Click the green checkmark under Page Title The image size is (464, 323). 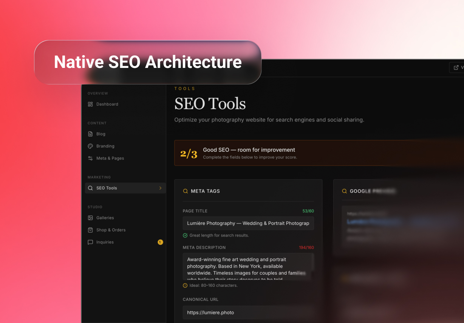[185, 235]
